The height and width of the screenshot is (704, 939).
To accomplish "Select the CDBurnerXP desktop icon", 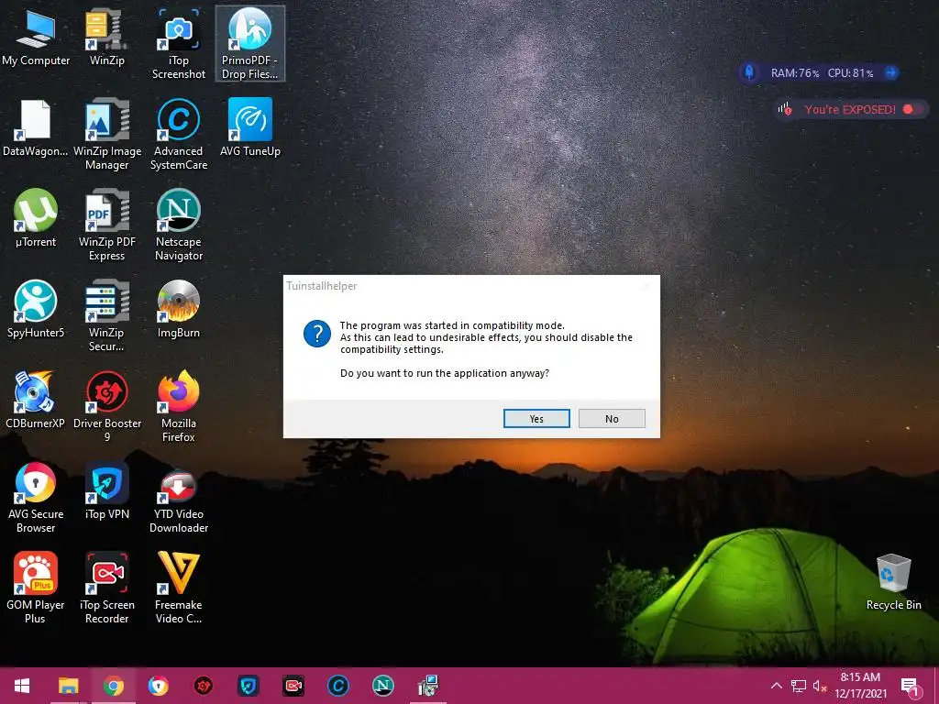I will (36, 401).
